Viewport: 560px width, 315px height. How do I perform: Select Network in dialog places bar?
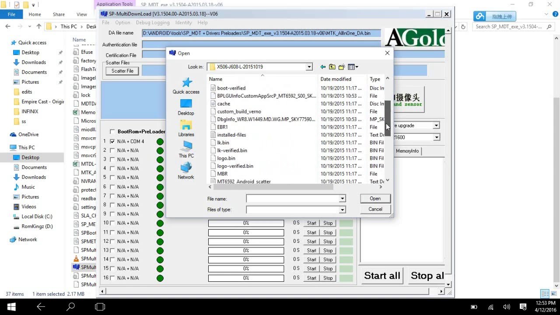click(x=186, y=171)
